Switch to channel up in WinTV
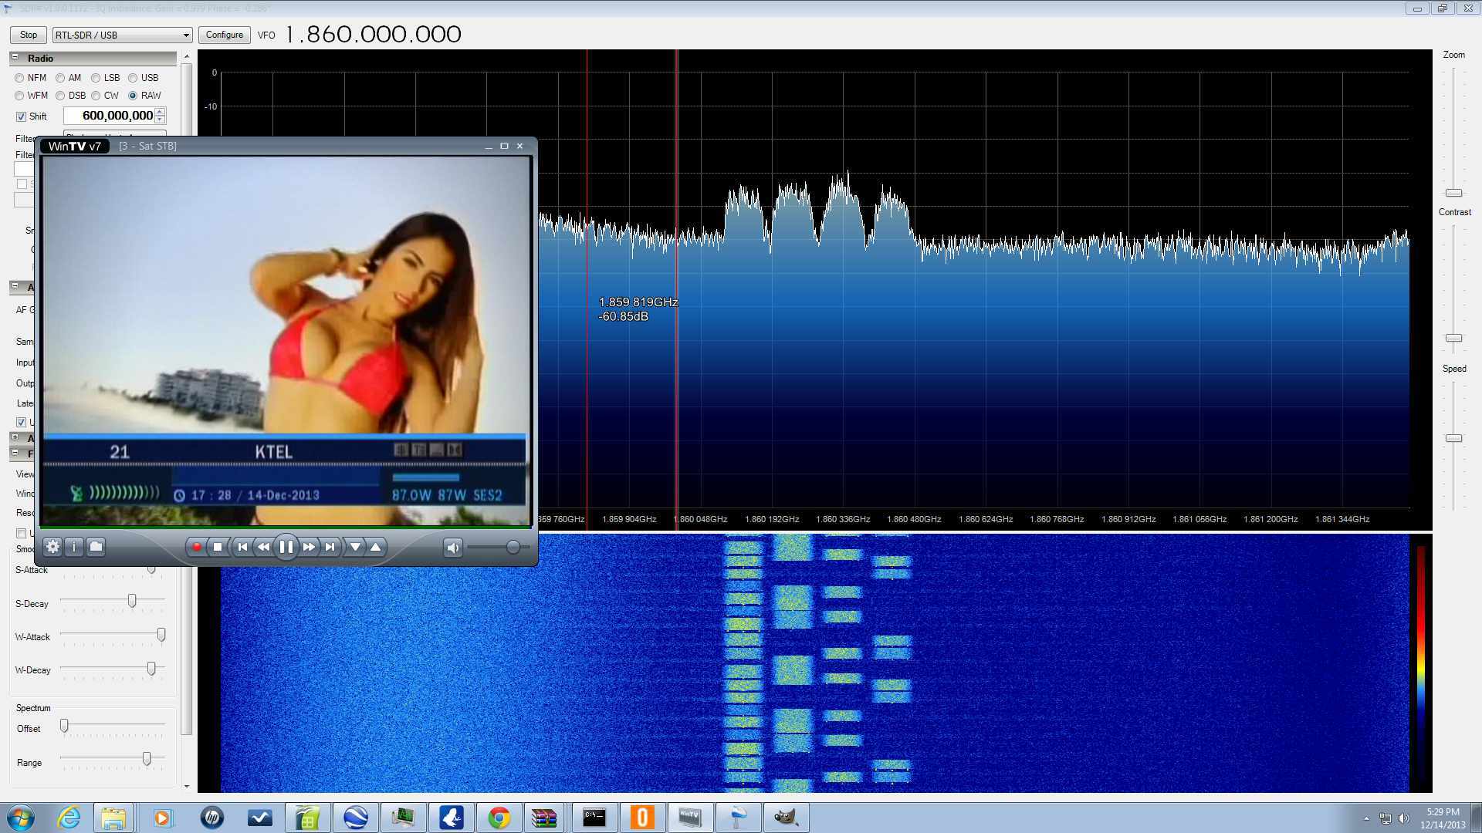The height and width of the screenshot is (833, 1482). pos(376,547)
